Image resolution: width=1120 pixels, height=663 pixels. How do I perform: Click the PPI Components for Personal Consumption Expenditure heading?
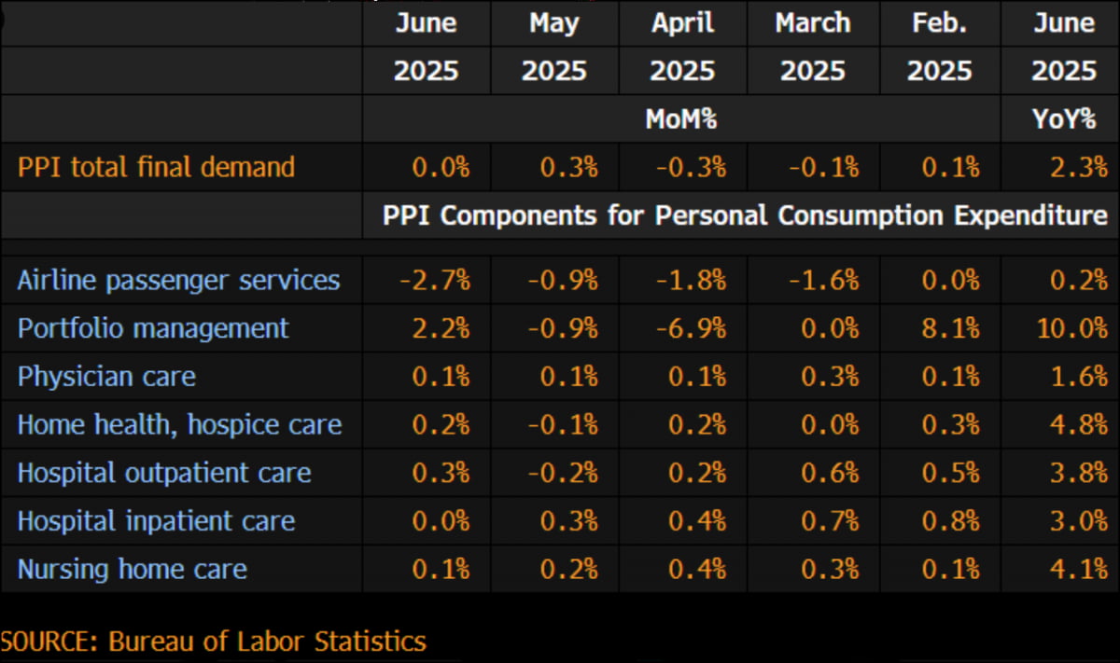pos(745,215)
